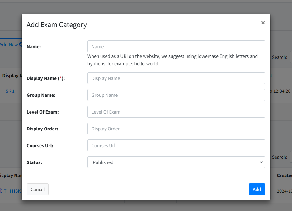Click the "Display Name (*)" form label
The width and height of the screenshot is (292, 211).
46,78
